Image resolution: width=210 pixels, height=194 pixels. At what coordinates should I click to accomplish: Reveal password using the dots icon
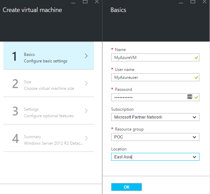tap(190, 97)
